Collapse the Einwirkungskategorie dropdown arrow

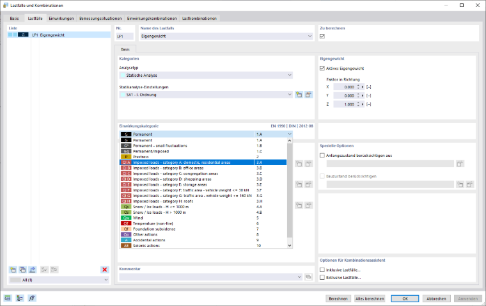(x=290, y=134)
